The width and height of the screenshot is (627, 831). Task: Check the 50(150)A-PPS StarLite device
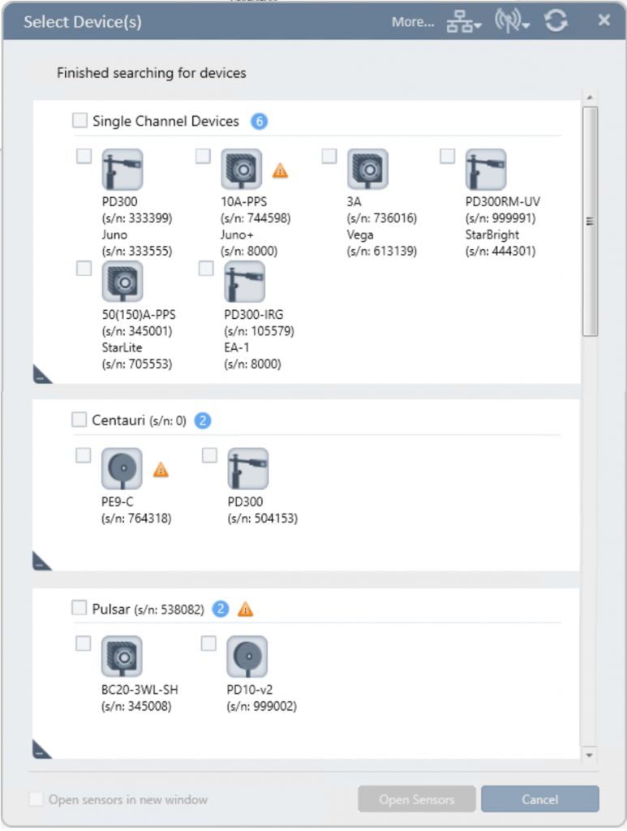pos(84,268)
